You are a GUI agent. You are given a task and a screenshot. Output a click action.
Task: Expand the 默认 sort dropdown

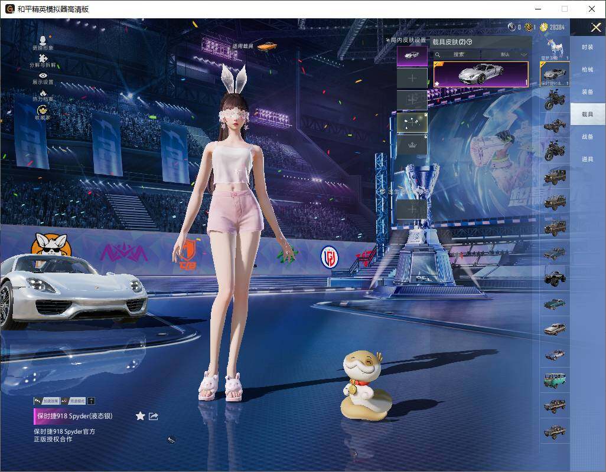pyautogui.click(x=506, y=55)
